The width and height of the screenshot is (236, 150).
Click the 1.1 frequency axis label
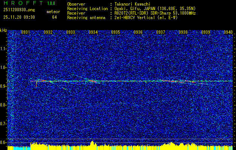tap(3, 49)
